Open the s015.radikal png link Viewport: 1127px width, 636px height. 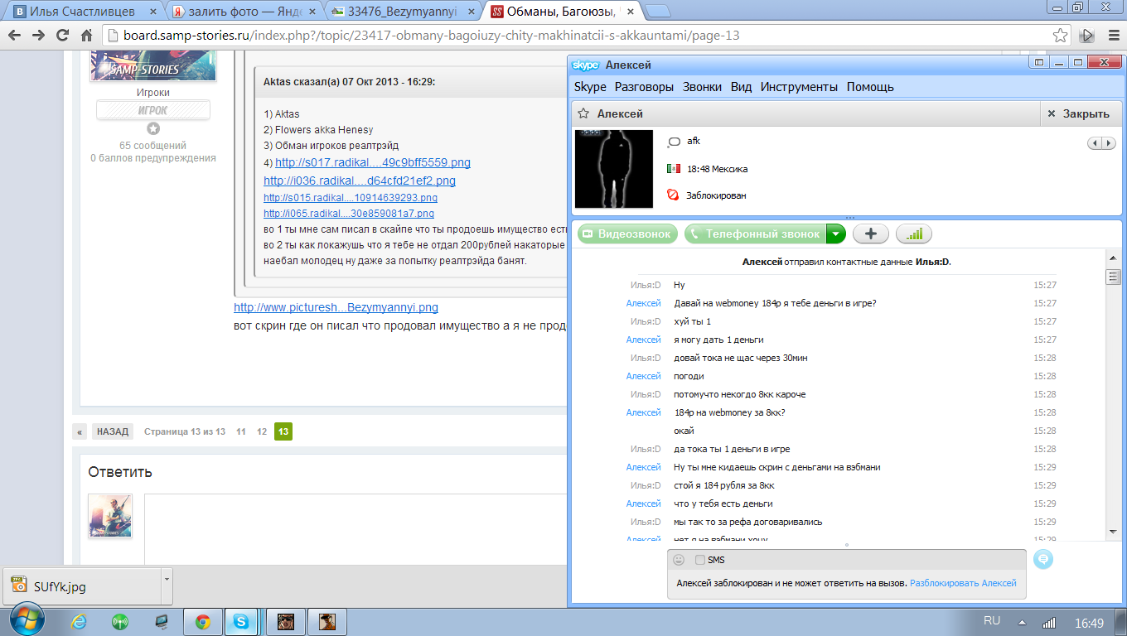pos(351,198)
